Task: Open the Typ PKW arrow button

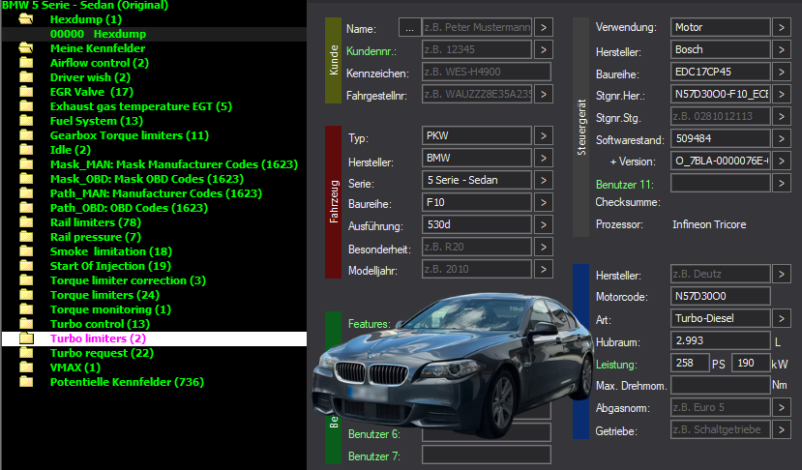Action: (544, 136)
